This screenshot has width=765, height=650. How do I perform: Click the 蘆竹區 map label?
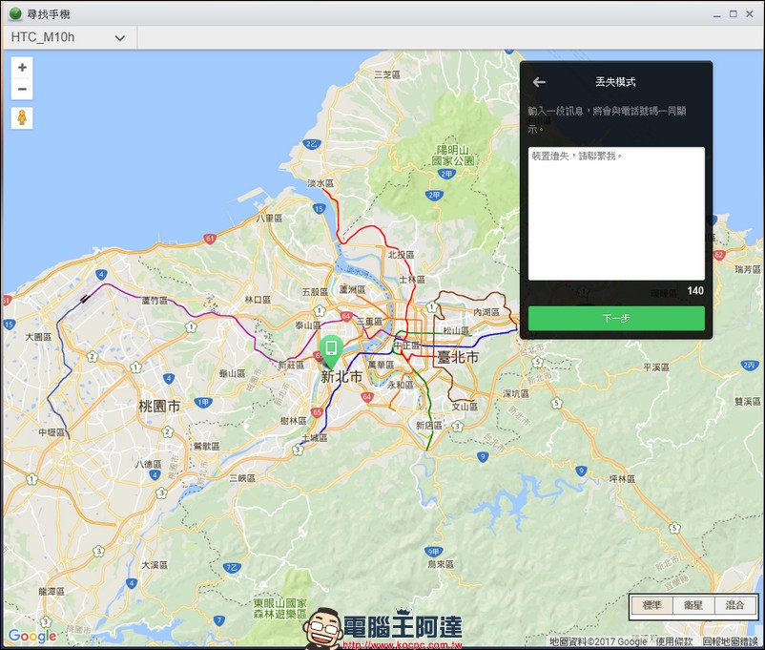pos(155,301)
